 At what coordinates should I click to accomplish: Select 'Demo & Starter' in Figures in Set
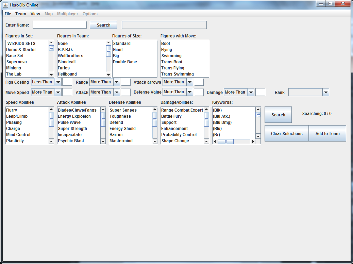click(27, 50)
